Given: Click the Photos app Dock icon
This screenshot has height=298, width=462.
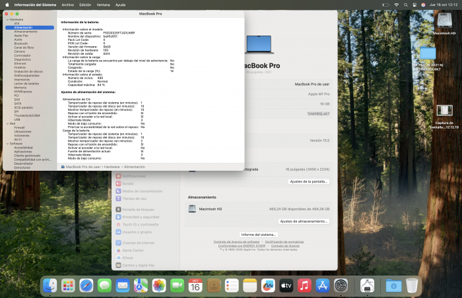Looking at the screenshot, I should 159,285.
